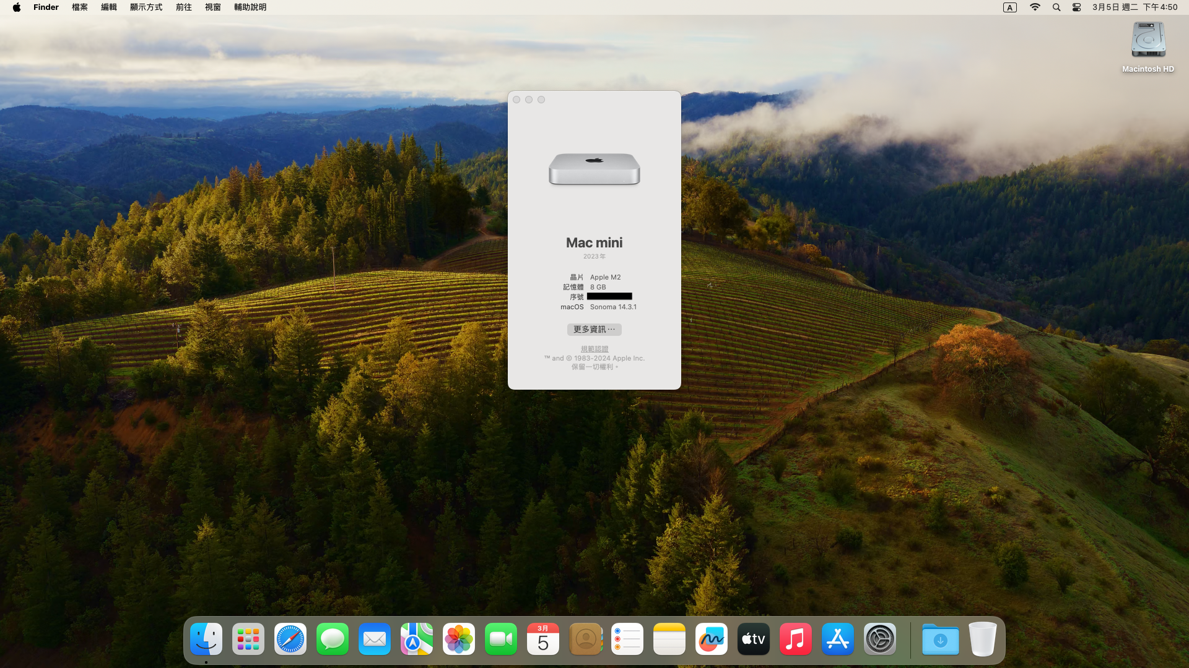Open Control Center in menu bar
The width and height of the screenshot is (1189, 668).
[x=1077, y=7]
